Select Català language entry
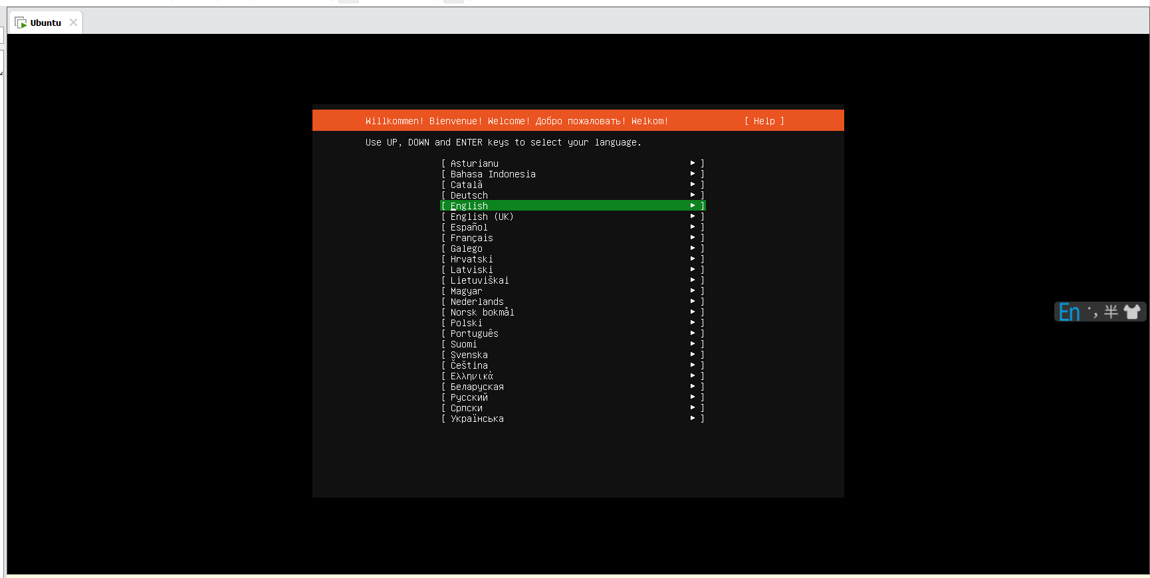 point(572,185)
